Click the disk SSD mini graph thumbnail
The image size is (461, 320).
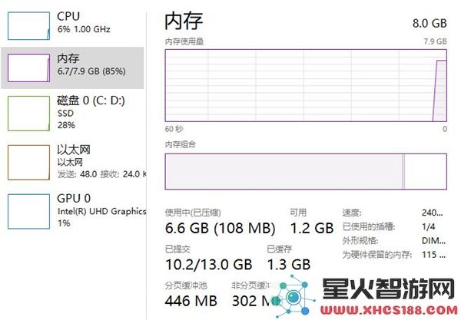click(x=28, y=114)
